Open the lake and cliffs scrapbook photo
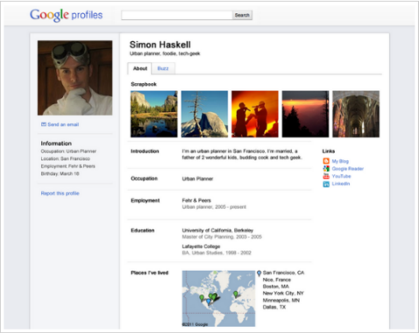 coord(154,114)
